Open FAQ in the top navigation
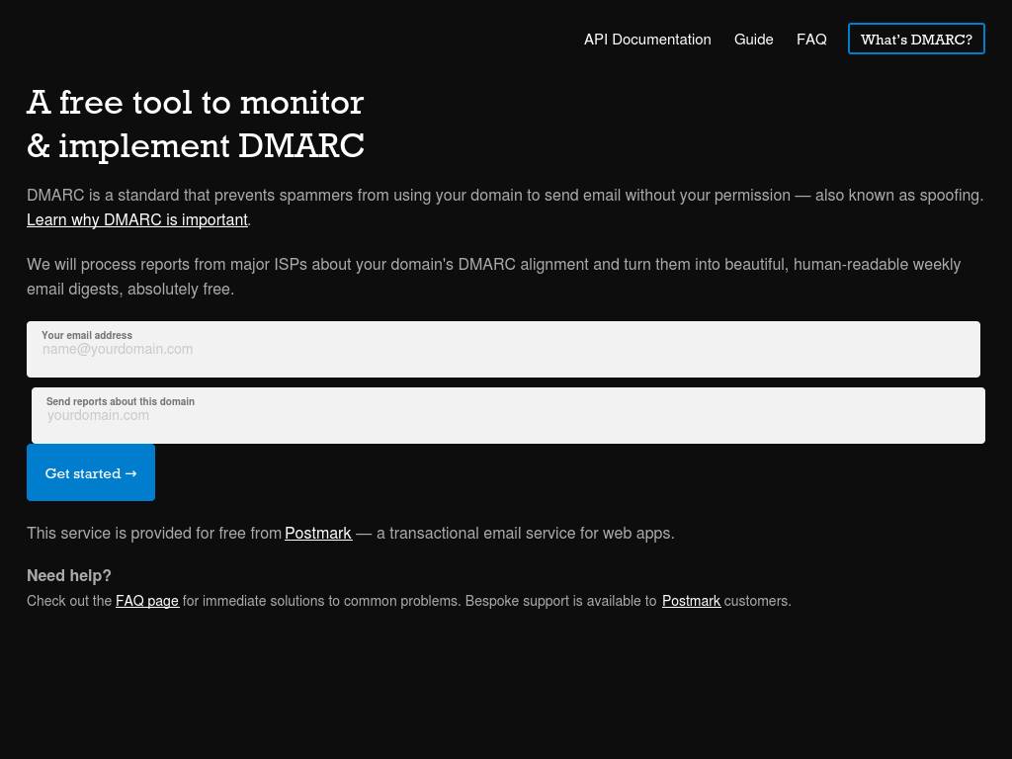This screenshot has height=759, width=1012. pos(811,40)
